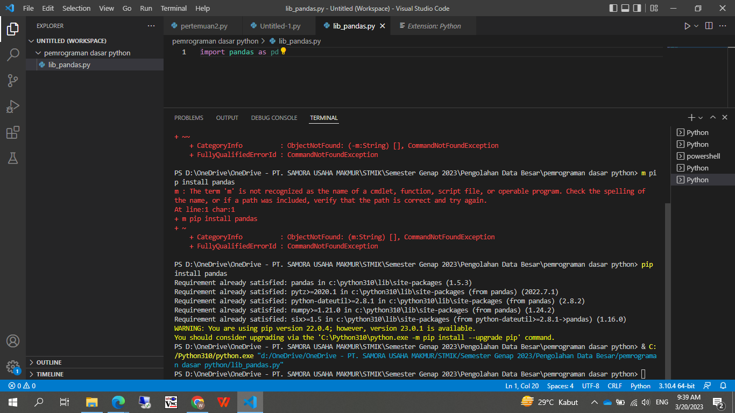The height and width of the screenshot is (413, 735).
Task: Change file encoding UTF-8
Action: 590,386
